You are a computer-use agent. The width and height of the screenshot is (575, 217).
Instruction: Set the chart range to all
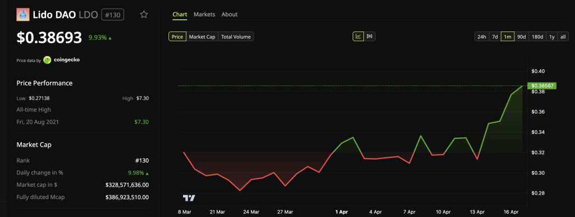coord(563,37)
